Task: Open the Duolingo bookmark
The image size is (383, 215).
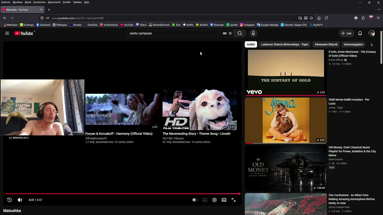Action: [27, 25]
